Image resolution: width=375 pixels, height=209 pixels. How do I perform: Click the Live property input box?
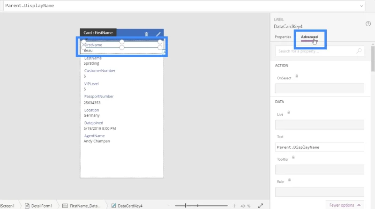(x=320, y=125)
